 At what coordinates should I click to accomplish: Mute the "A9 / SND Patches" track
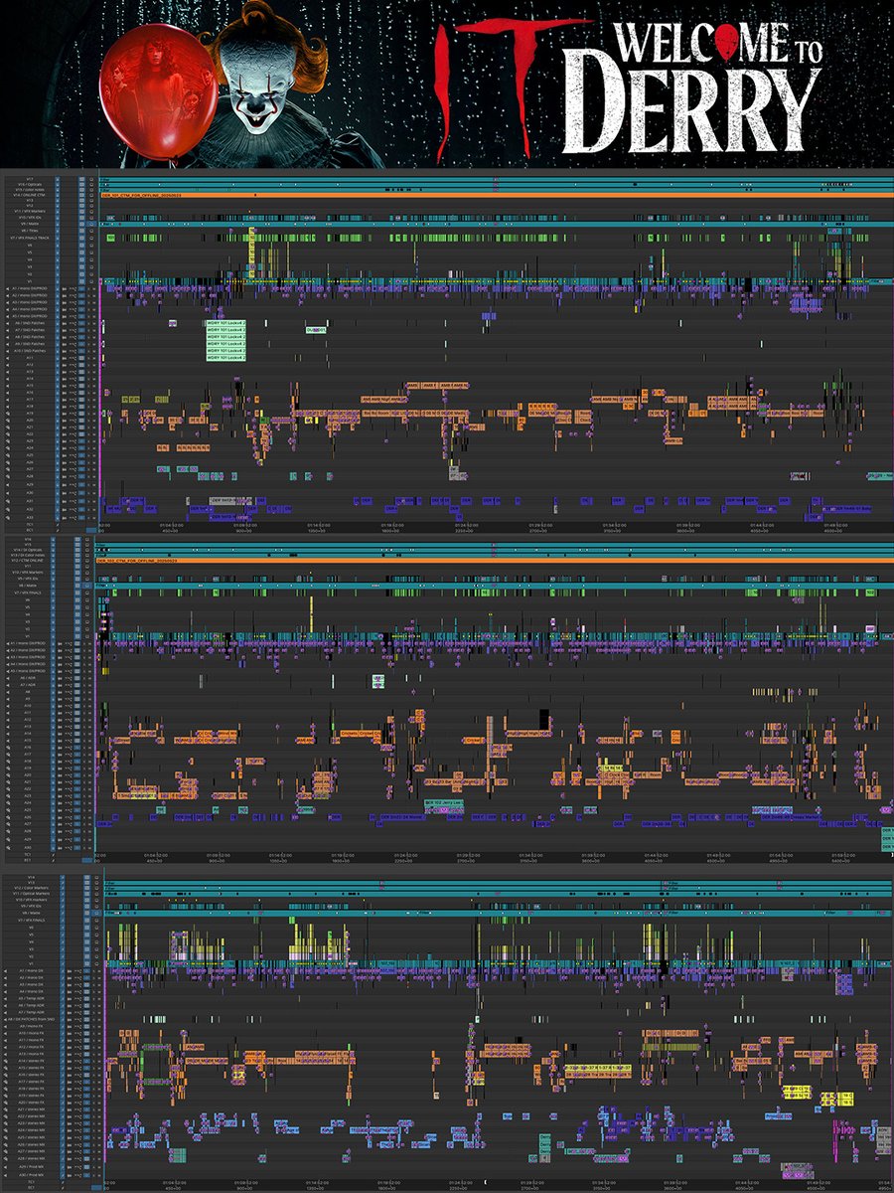tap(94, 344)
